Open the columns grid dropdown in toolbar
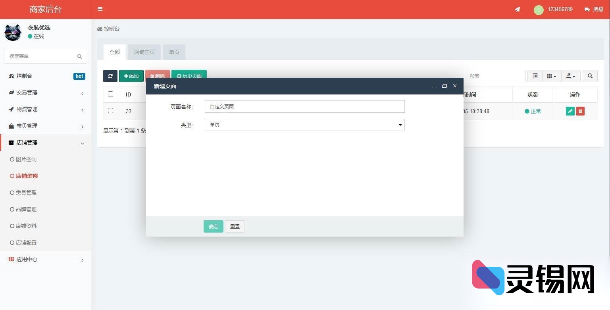This screenshot has height=310, width=610. tap(551, 76)
